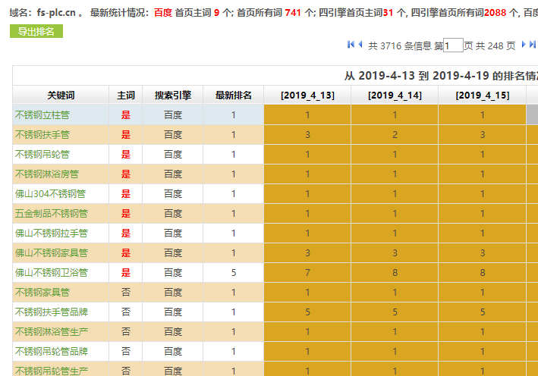Screen dimensions: 538x376
Task: Sort by the 关键词 column header
Action: pyautogui.click(x=61, y=96)
